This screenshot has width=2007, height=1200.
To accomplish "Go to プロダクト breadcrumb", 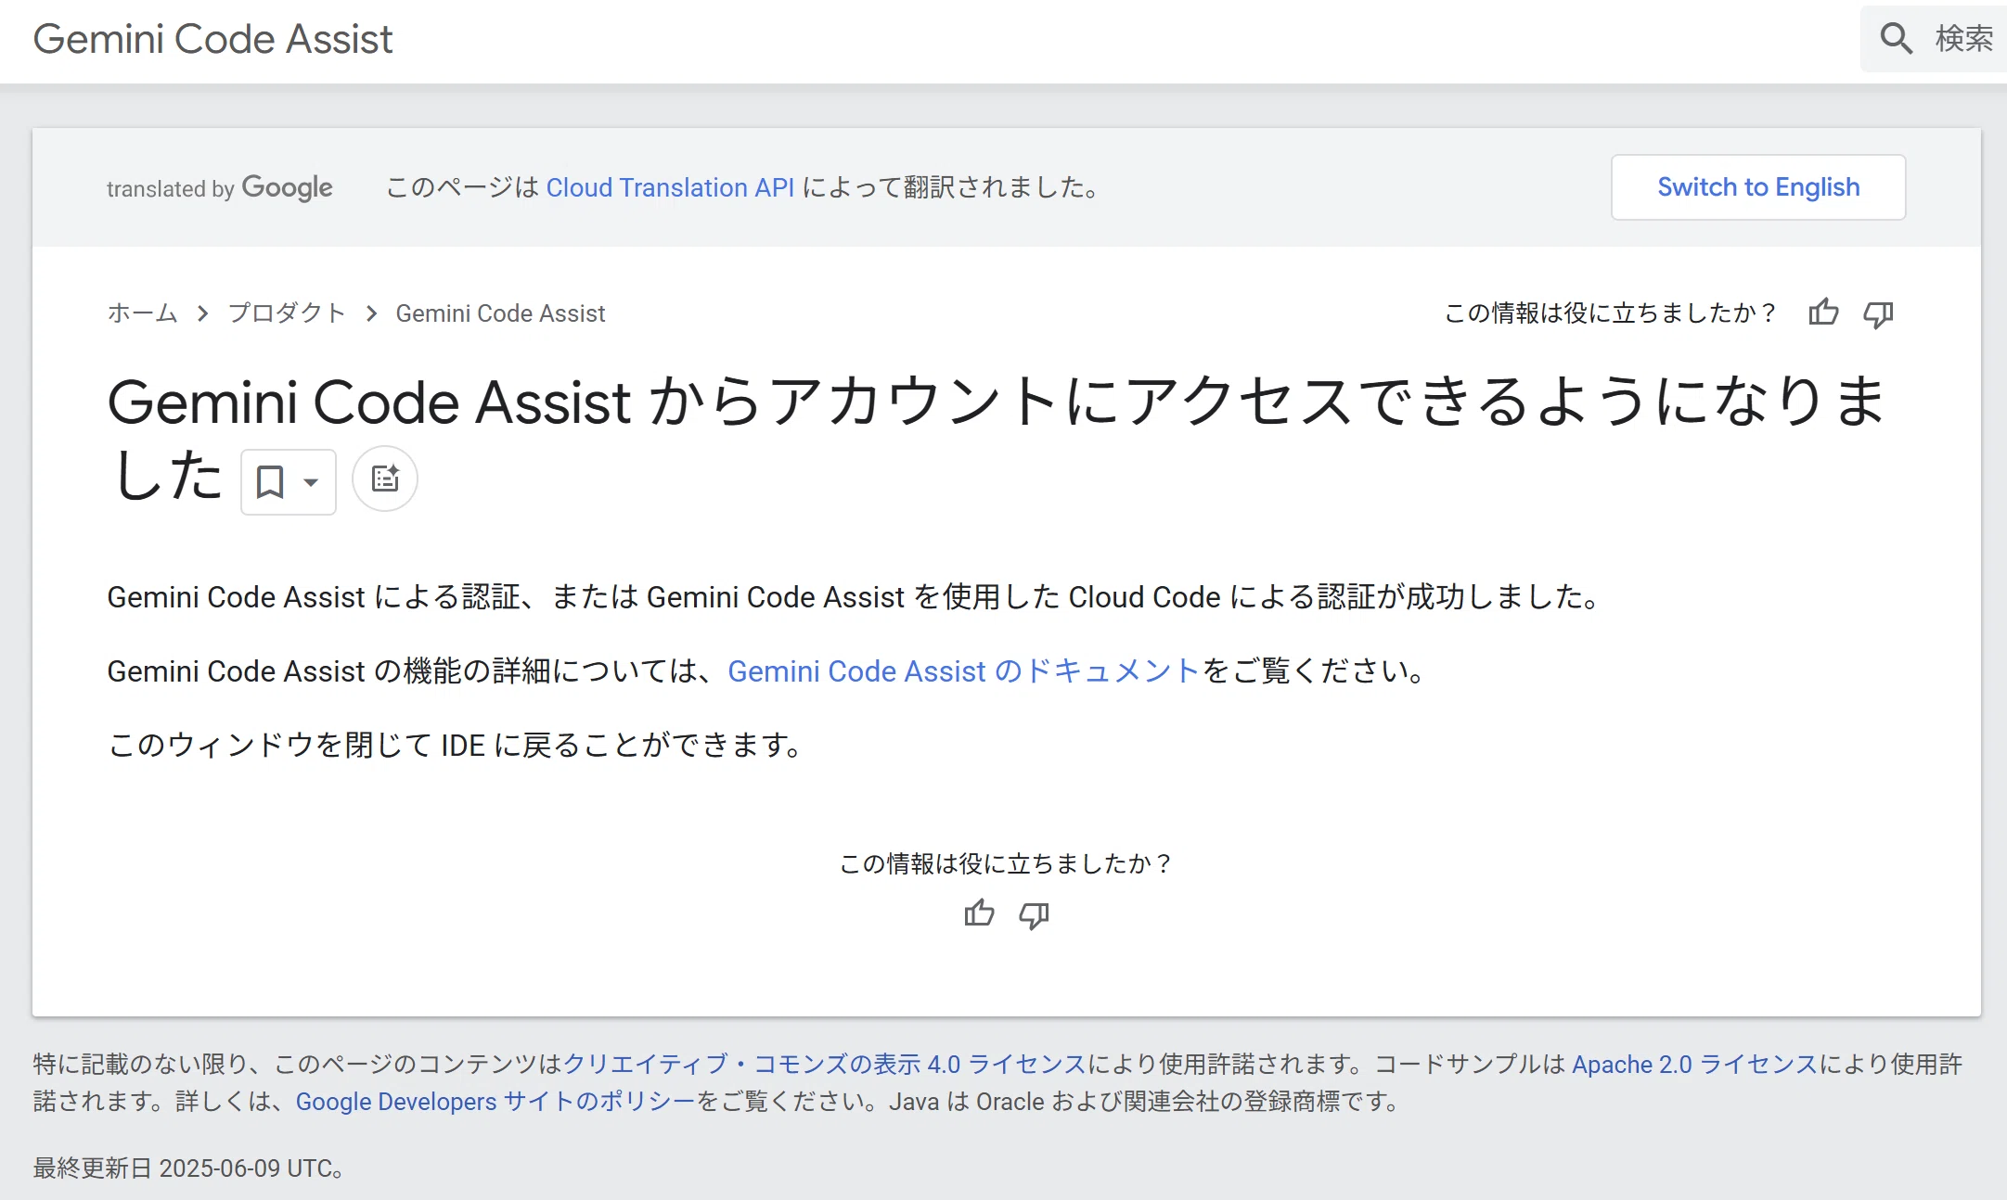I will [287, 313].
